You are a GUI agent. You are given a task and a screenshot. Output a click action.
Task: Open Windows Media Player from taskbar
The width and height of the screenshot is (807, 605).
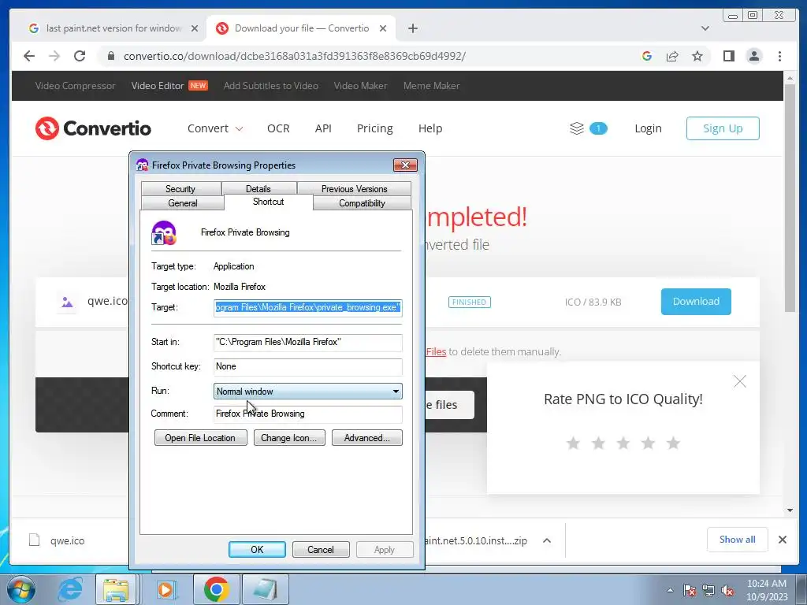165,589
